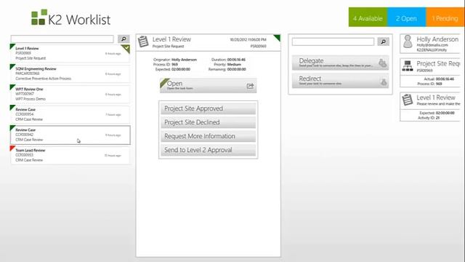Click the Holly Anderson user card name

pos(437,39)
